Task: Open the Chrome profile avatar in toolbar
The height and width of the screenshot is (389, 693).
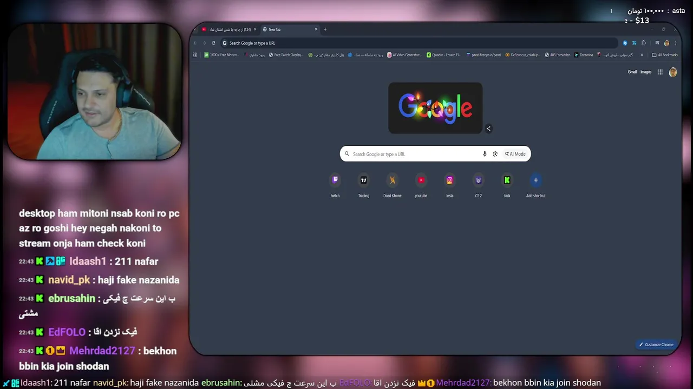Action: (666, 43)
